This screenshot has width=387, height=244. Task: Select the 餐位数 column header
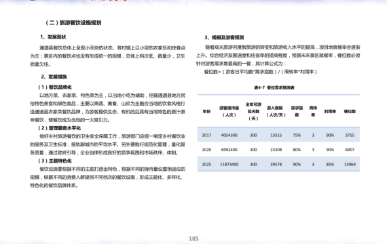(x=350, y=111)
